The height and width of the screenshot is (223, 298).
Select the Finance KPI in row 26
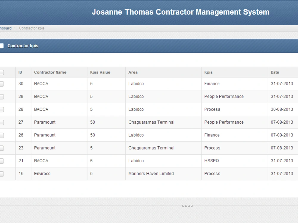click(212, 135)
